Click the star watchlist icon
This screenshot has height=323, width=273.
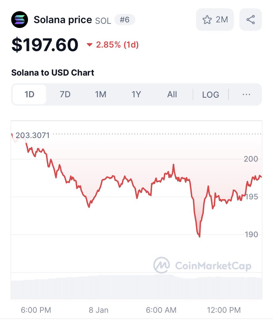(207, 20)
